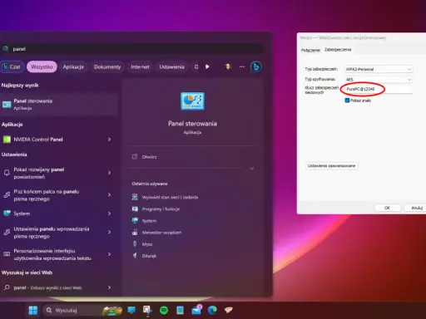The height and width of the screenshot is (319, 426).
Task: Select Ustawienia panelu wprowadzania pisma ręcznego
Action: [x=52, y=233]
